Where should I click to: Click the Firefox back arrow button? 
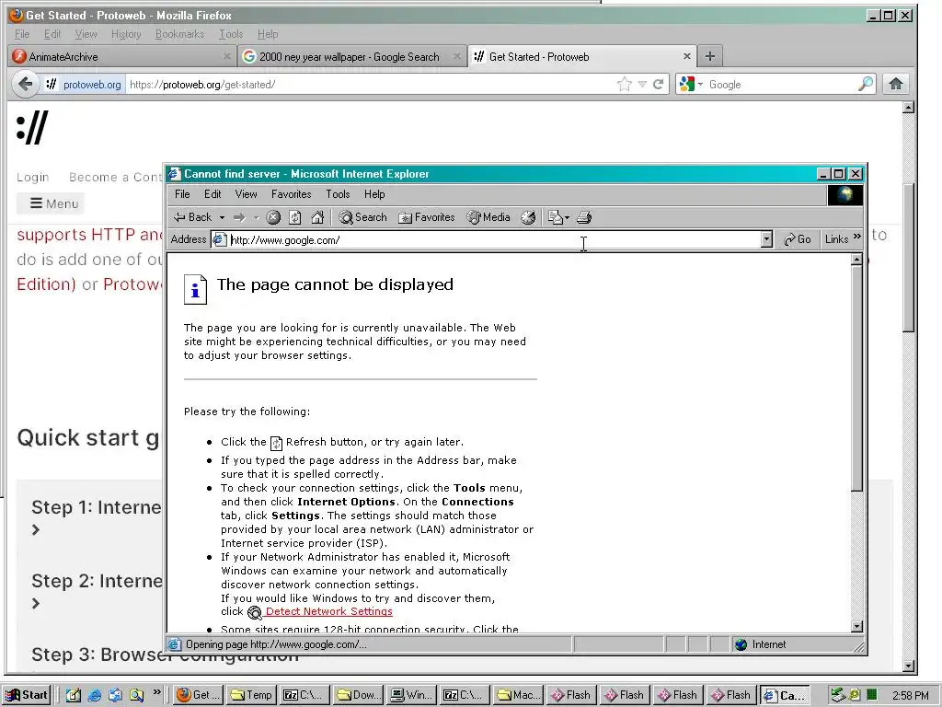coord(25,84)
